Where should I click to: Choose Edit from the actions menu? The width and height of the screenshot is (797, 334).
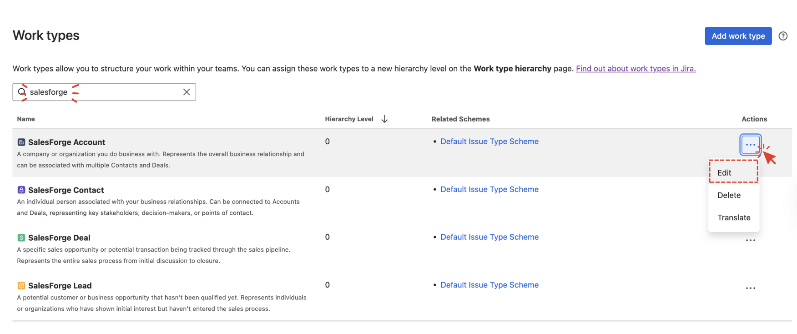[724, 172]
